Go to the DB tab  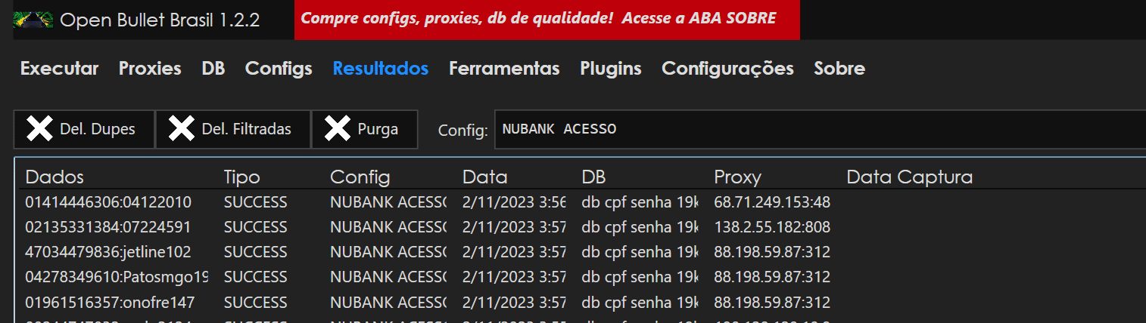coord(213,69)
